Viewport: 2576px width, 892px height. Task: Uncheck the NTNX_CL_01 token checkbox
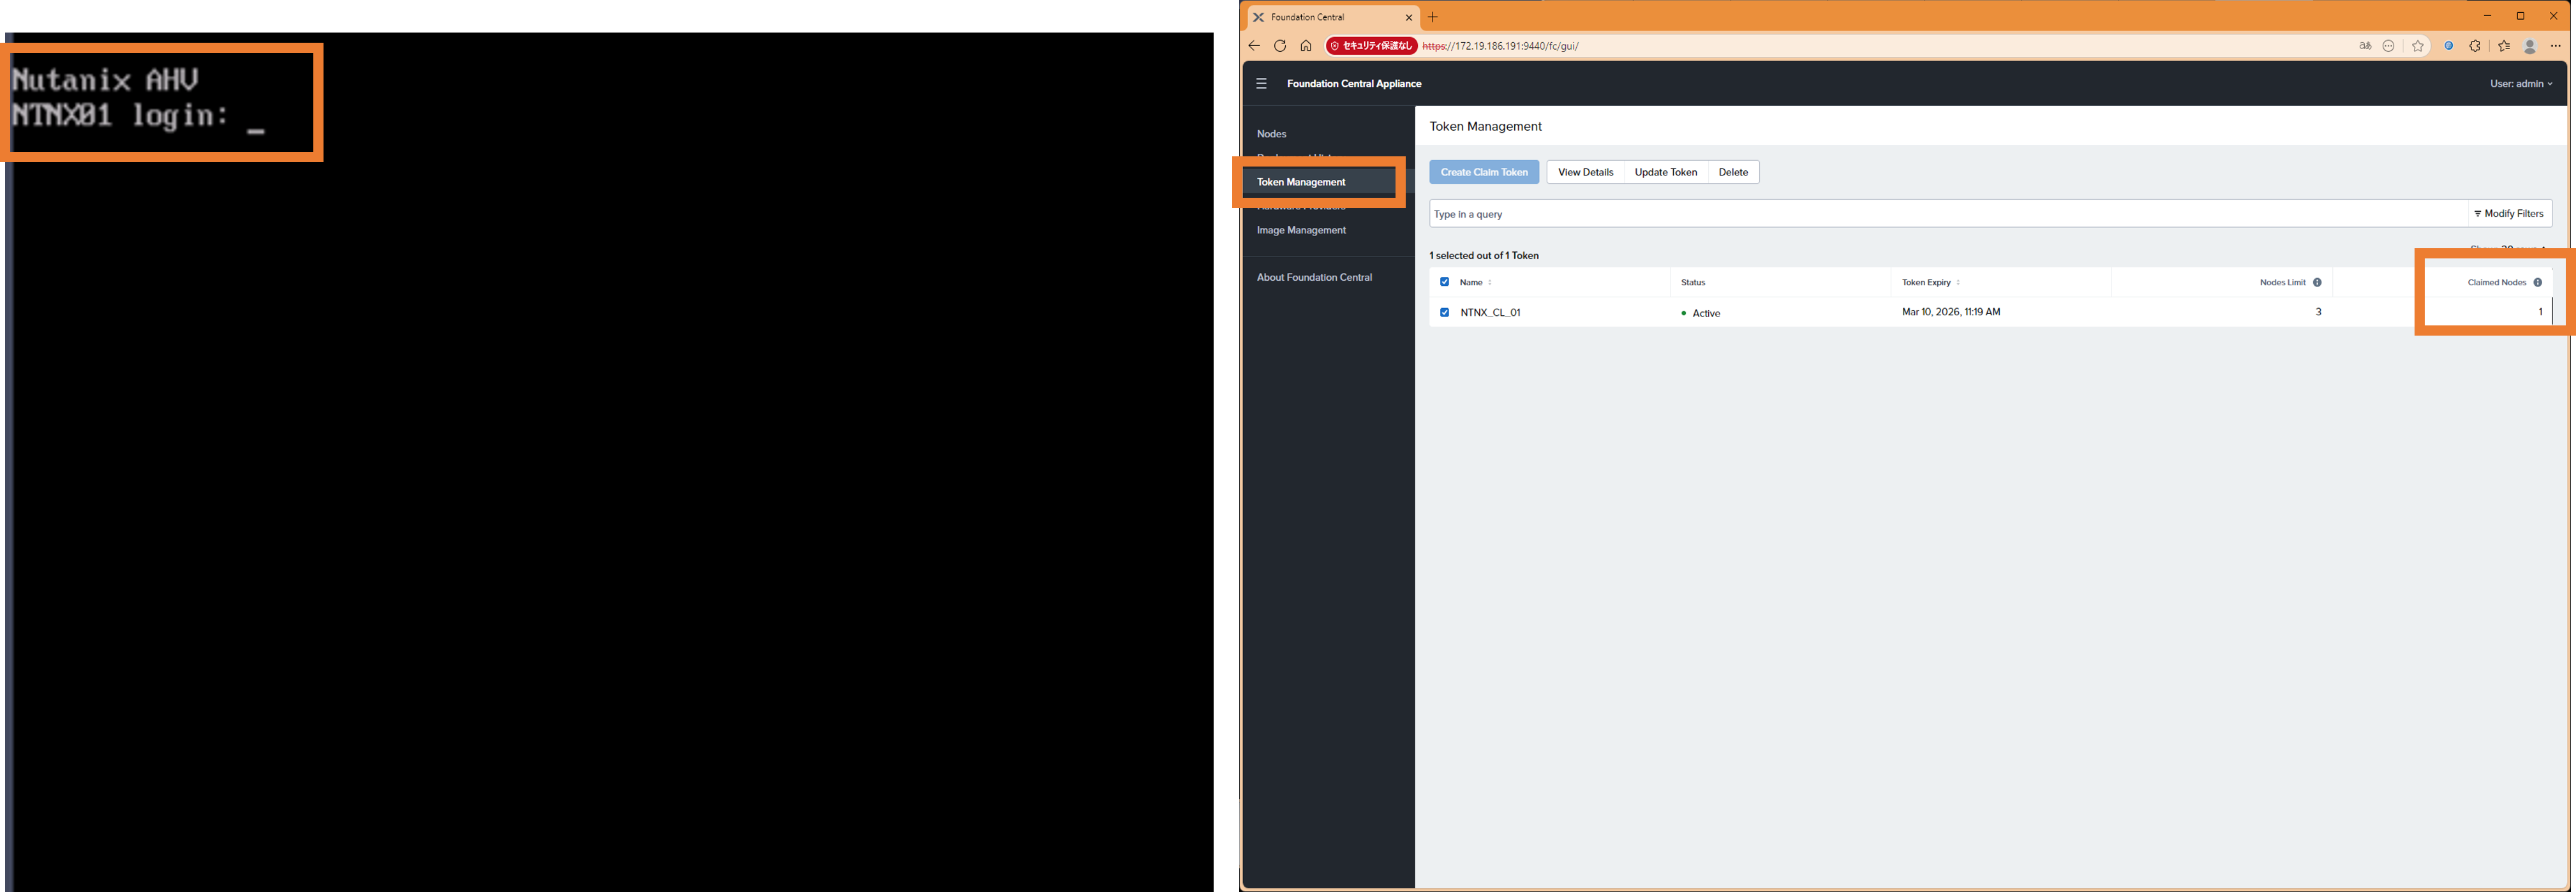coord(1444,312)
